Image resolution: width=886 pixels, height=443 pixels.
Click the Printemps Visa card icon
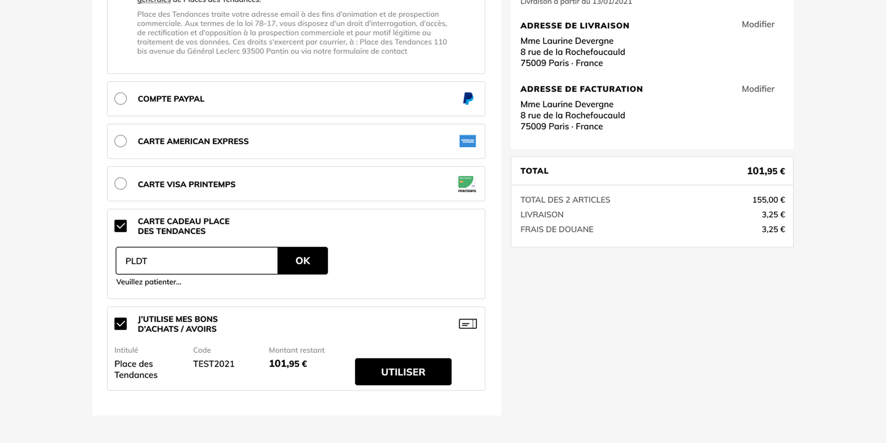click(467, 184)
